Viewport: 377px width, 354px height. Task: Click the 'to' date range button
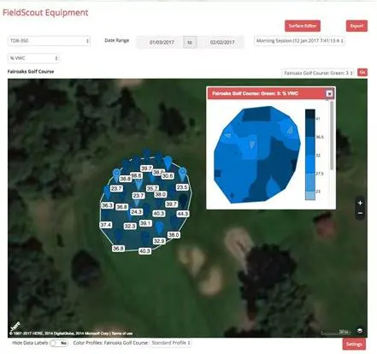click(x=190, y=42)
